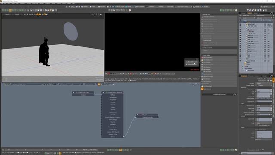The height and width of the screenshot is (155, 275).
Task: Click the first icon on Octane viewport toolbar
Action: pos(106,74)
